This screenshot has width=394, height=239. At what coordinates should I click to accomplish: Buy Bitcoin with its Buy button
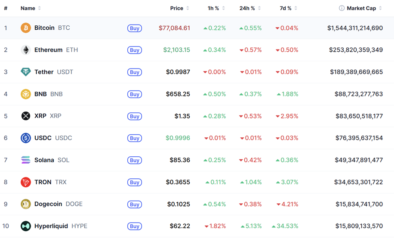pyautogui.click(x=135, y=28)
